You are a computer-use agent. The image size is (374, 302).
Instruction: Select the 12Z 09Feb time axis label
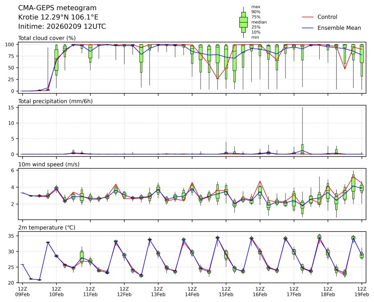click(x=22, y=291)
